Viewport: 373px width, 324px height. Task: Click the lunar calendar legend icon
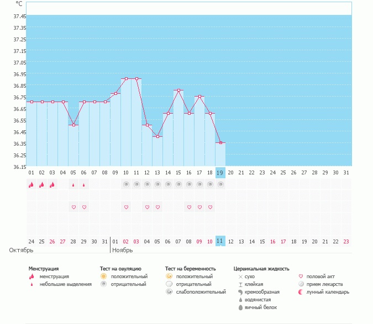coord(301,292)
